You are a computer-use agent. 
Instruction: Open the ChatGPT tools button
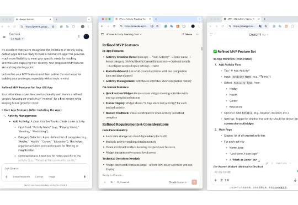(x=225, y=180)
